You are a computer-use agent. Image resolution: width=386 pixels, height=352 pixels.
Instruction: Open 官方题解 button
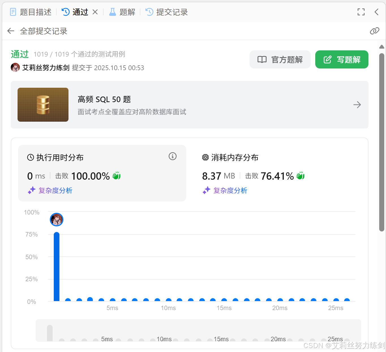[280, 59]
